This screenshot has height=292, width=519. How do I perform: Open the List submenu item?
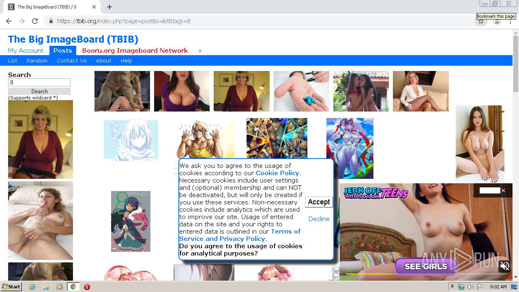click(x=13, y=60)
